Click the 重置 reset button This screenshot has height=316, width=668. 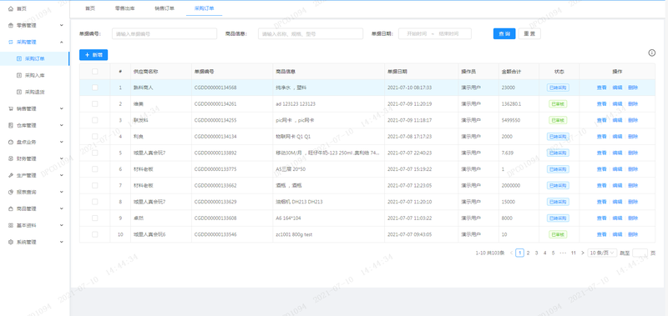(x=529, y=33)
